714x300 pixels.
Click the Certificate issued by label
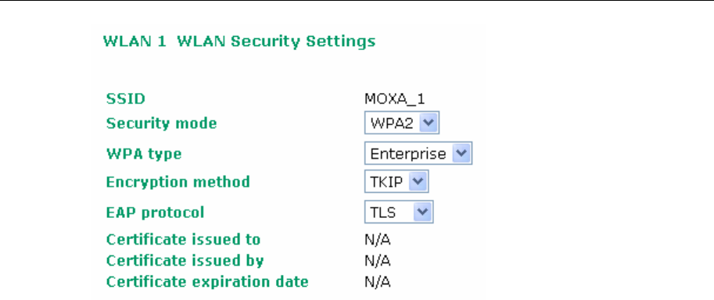pyautogui.click(x=185, y=261)
